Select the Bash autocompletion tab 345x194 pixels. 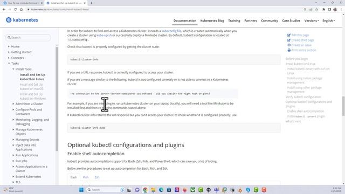[74, 177]
